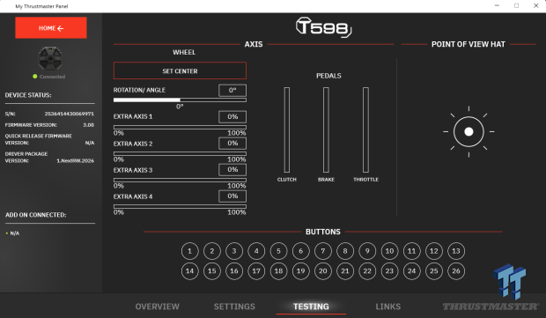Screen dimensions: 546x318
Task: Click button indicator 26
Action: click(456, 271)
